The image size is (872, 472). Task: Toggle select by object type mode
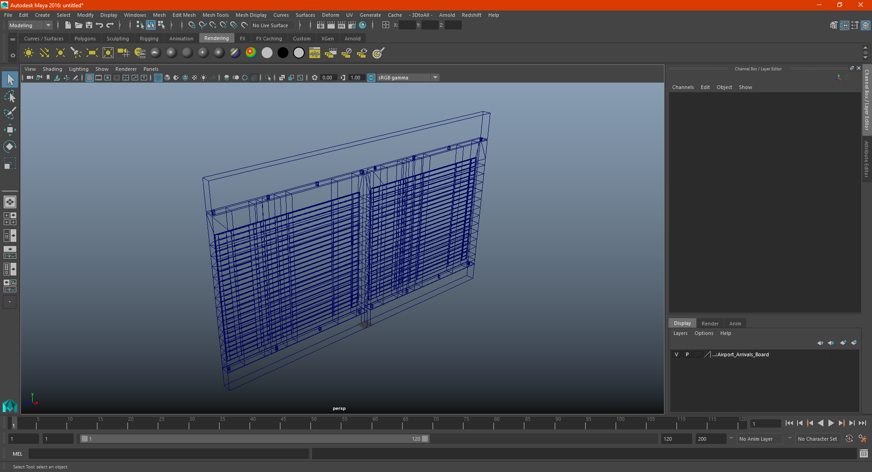(x=150, y=25)
